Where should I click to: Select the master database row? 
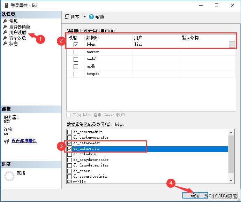(151, 52)
